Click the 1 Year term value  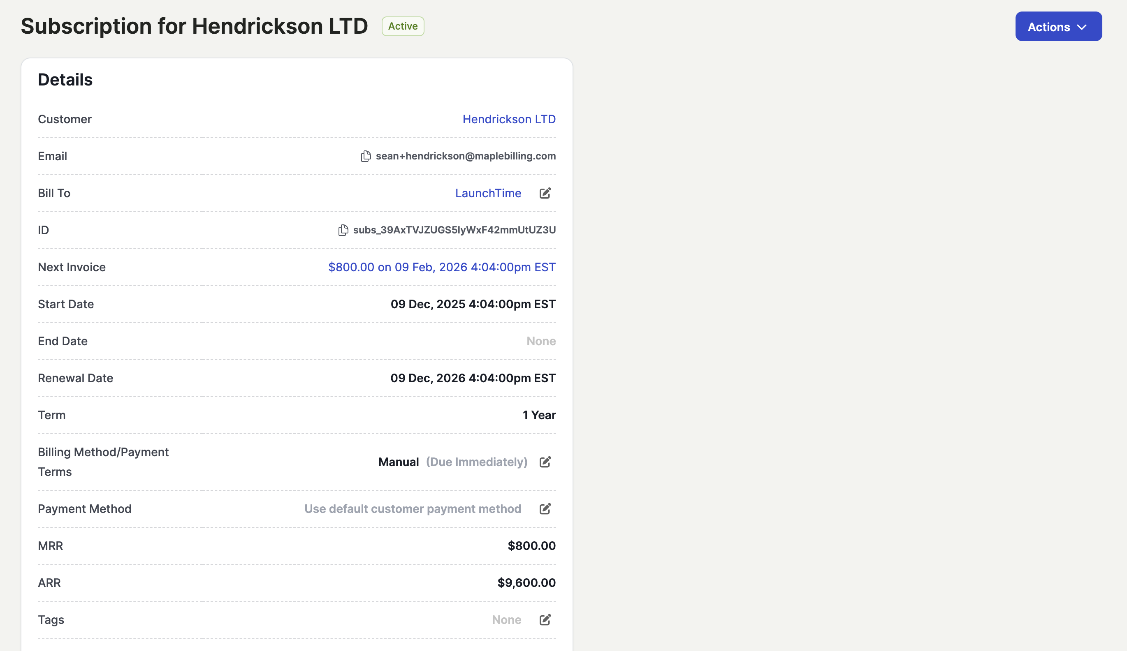tap(538, 415)
